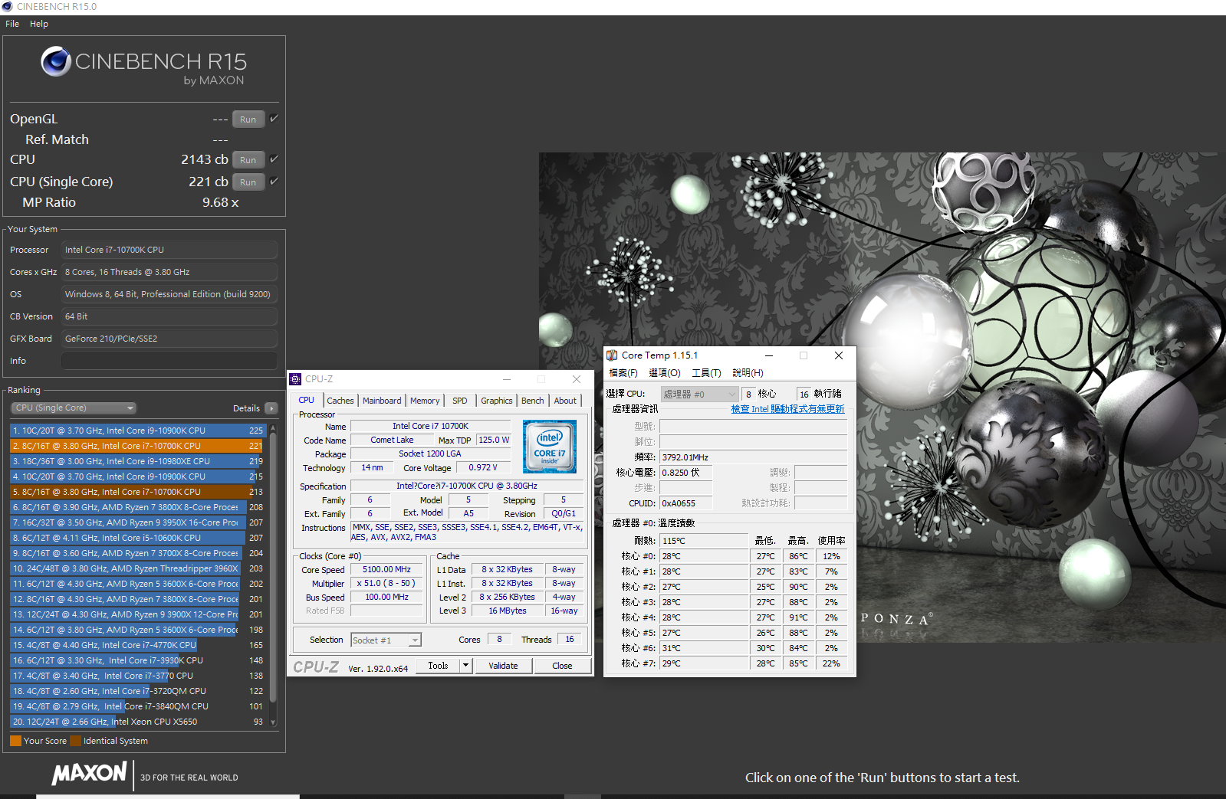Select ranking row 8 Intel Core i5-10600K
Viewport: 1226px width, 799px height.
[x=138, y=538]
